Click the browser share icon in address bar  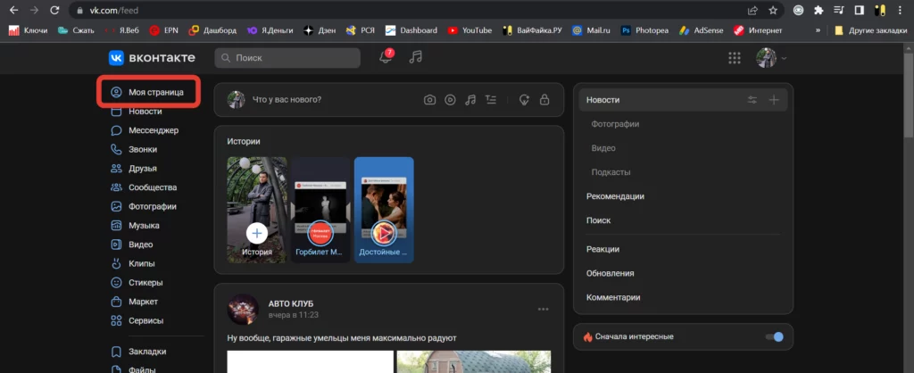point(753,10)
